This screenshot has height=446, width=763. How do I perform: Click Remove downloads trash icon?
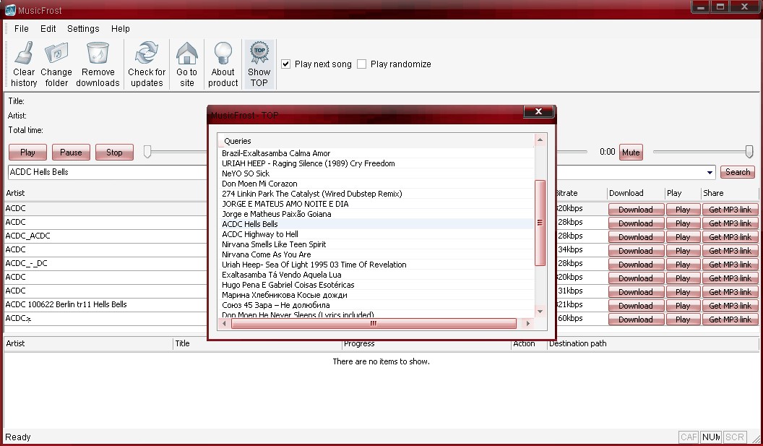click(98, 53)
